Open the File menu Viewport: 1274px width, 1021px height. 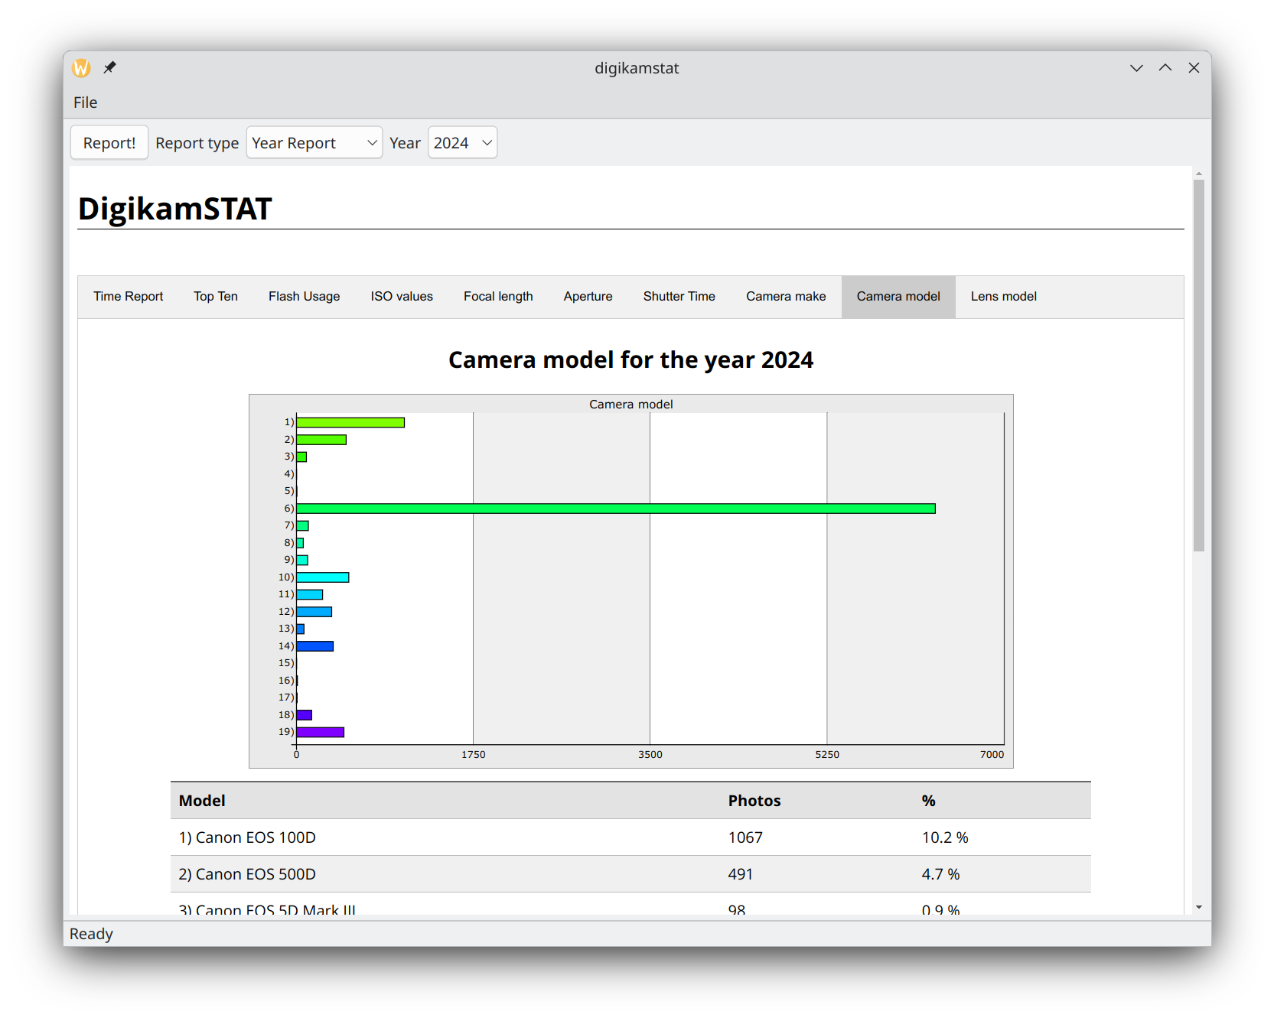point(85,102)
